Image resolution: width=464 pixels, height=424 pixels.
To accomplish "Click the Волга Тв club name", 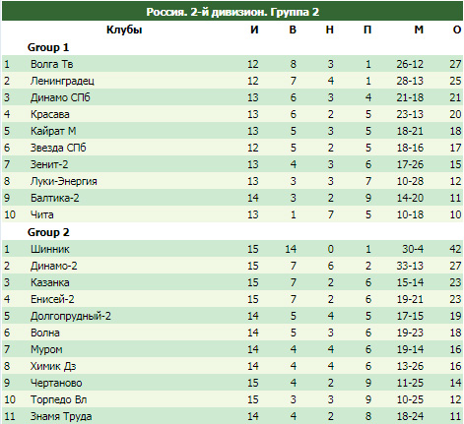I will click(x=51, y=64).
